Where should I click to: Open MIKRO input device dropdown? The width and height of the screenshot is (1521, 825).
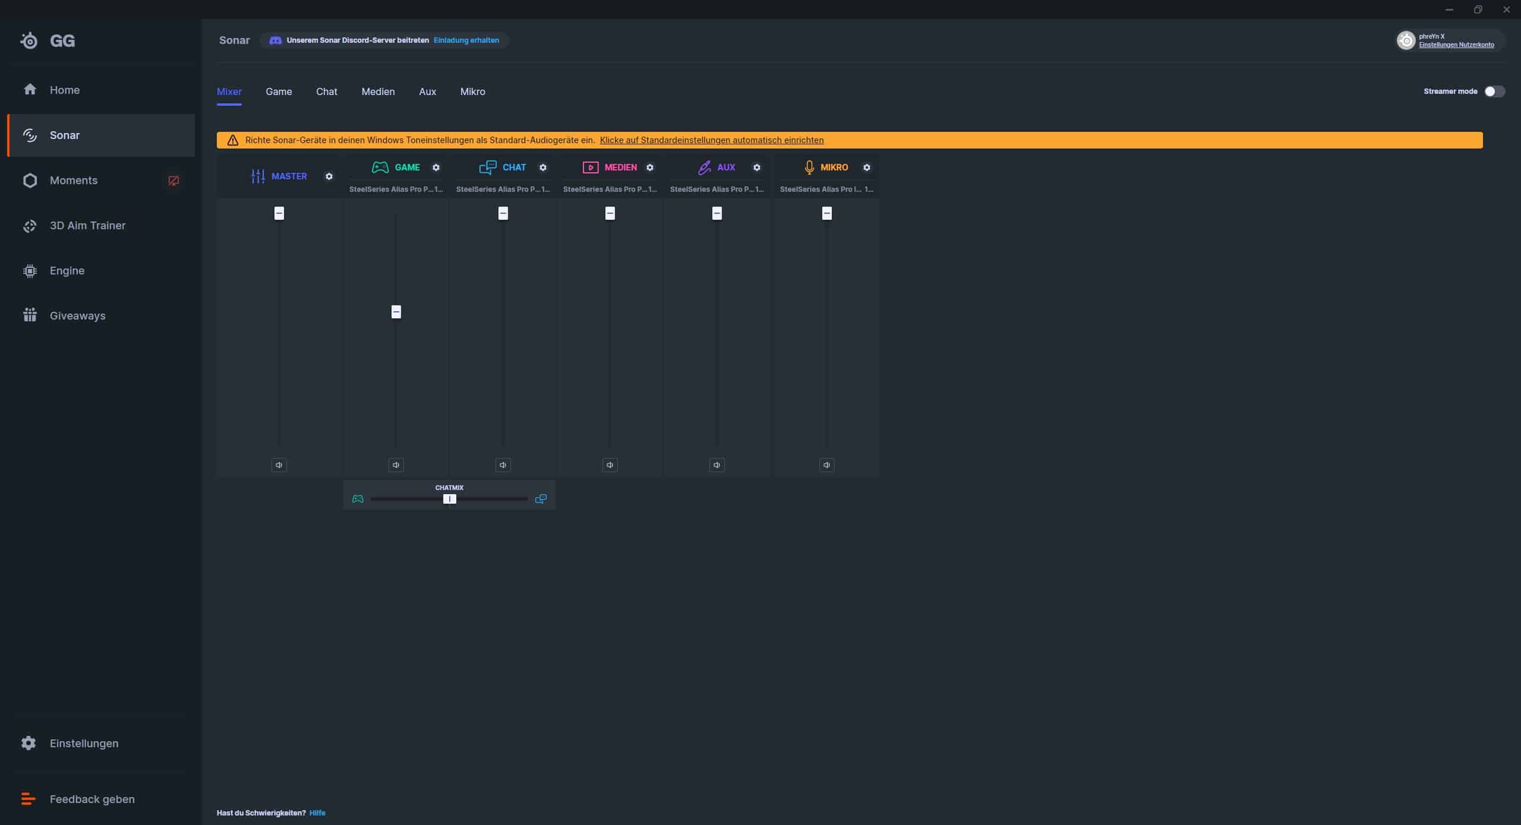tap(826, 189)
